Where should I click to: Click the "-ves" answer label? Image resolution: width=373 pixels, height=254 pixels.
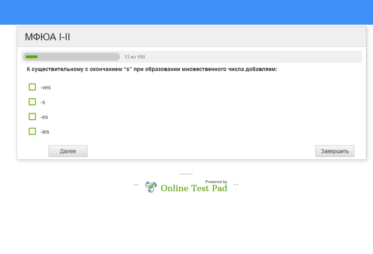[x=45, y=88]
